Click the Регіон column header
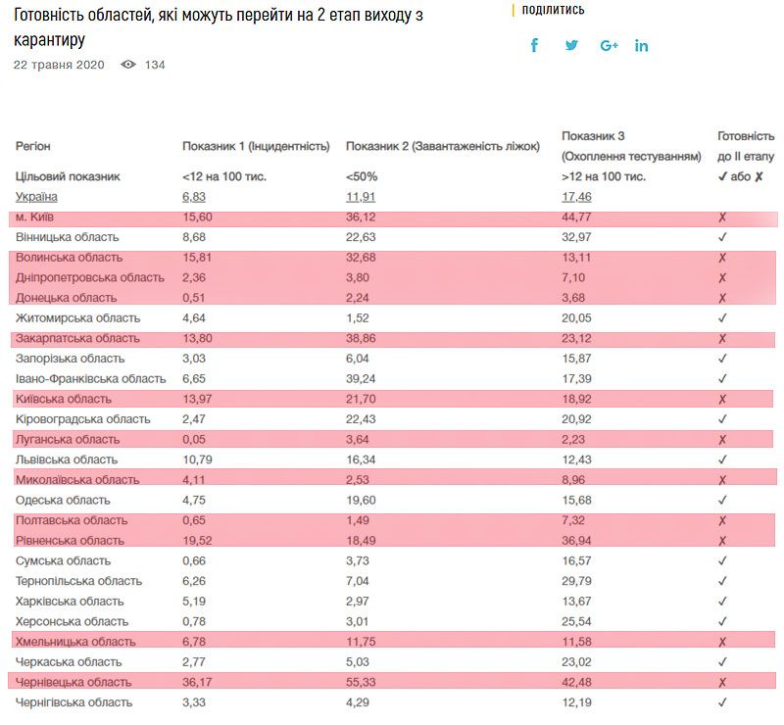This screenshot has width=784, height=725. (x=33, y=146)
